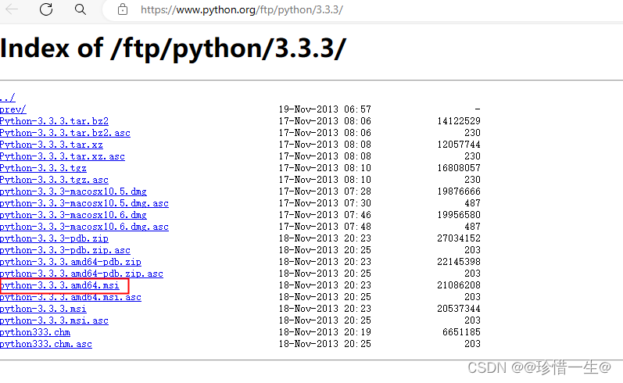Click file size 27034152

(459, 238)
